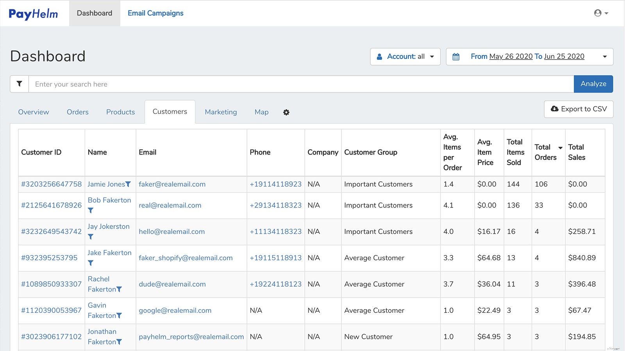The height and width of the screenshot is (351, 625).
Task: Open the Account: all dropdown
Action: click(405, 56)
